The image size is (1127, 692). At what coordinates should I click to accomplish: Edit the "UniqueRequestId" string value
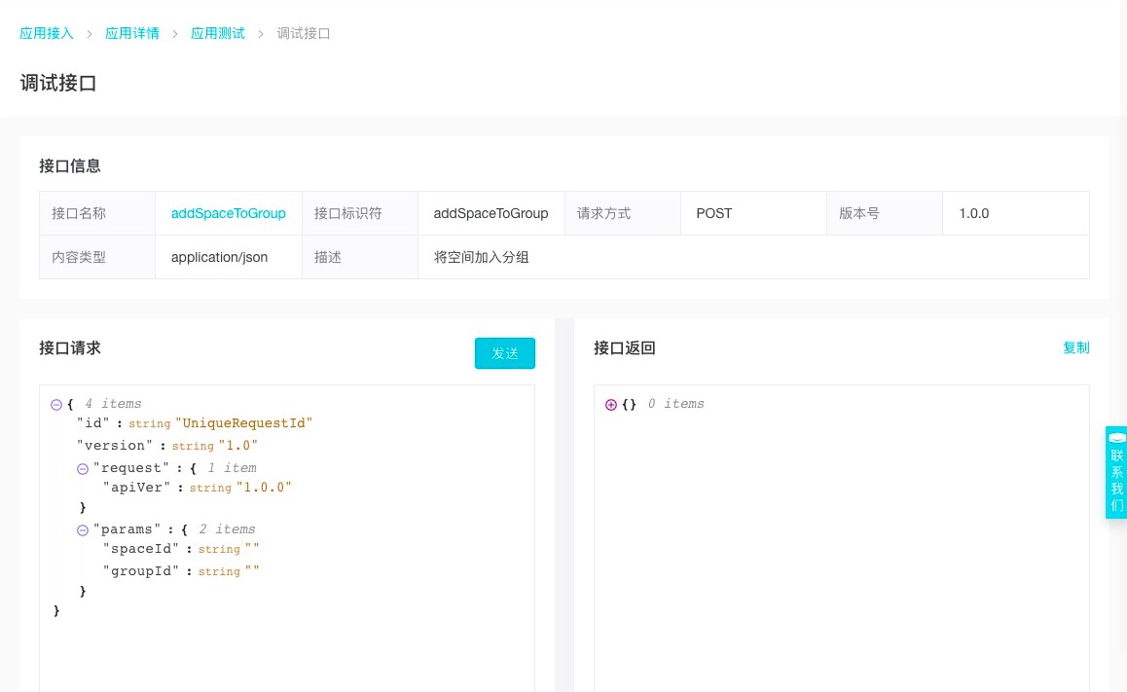[x=243, y=423]
